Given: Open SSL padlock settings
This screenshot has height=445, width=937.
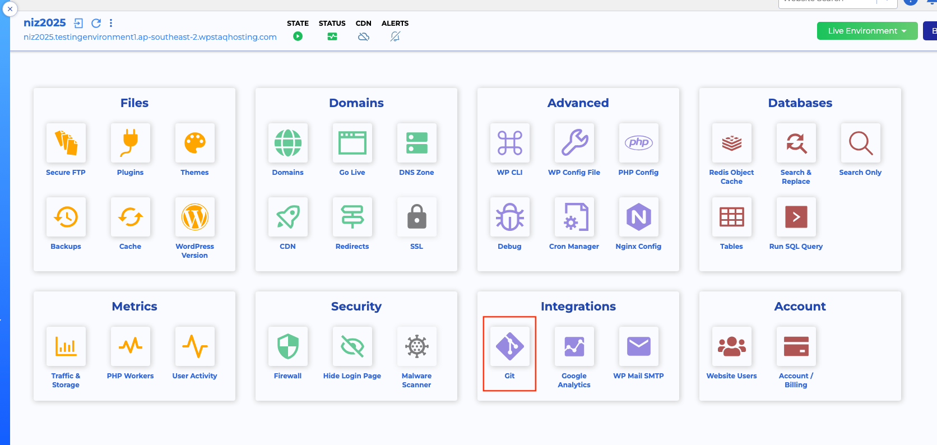Looking at the screenshot, I should 417,217.
